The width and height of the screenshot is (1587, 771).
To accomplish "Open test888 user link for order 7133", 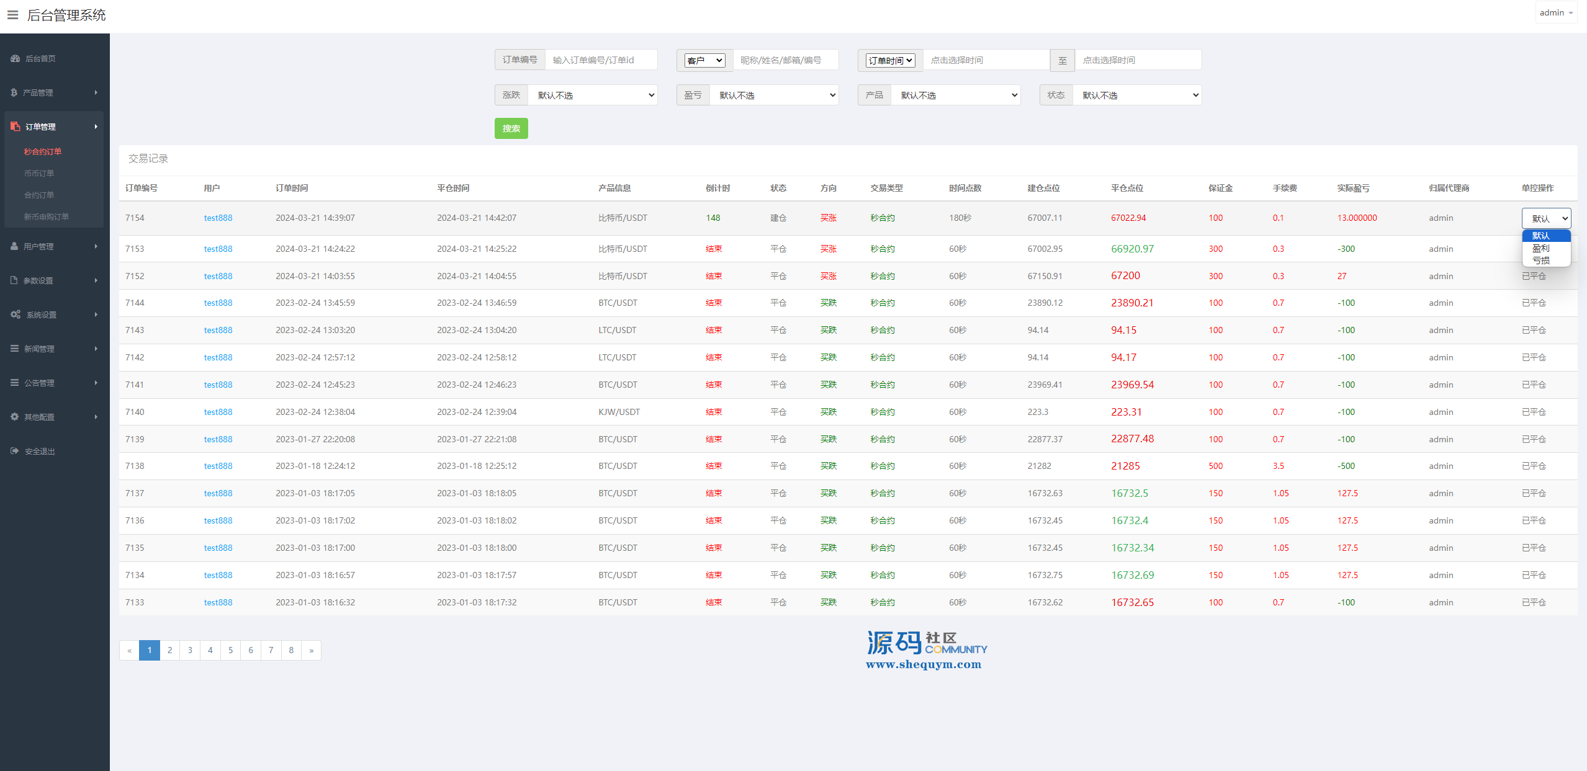I will point(218,602).
